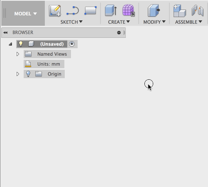Click the BROWSER panel title
Screen dimensions: 208x187
point(23,32)
